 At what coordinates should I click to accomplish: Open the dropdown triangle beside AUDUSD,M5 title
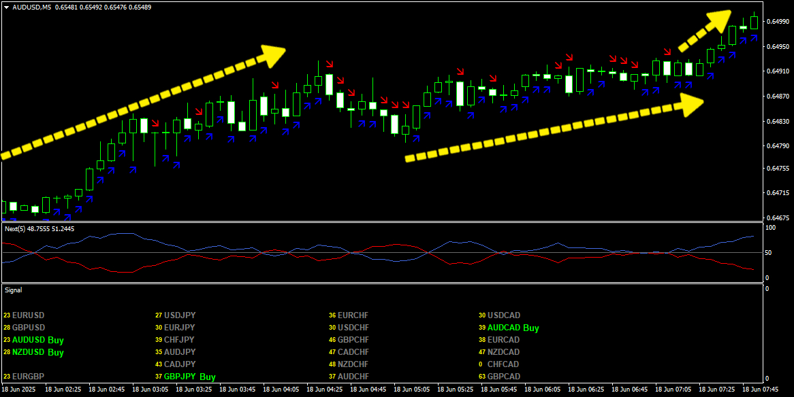6,7
